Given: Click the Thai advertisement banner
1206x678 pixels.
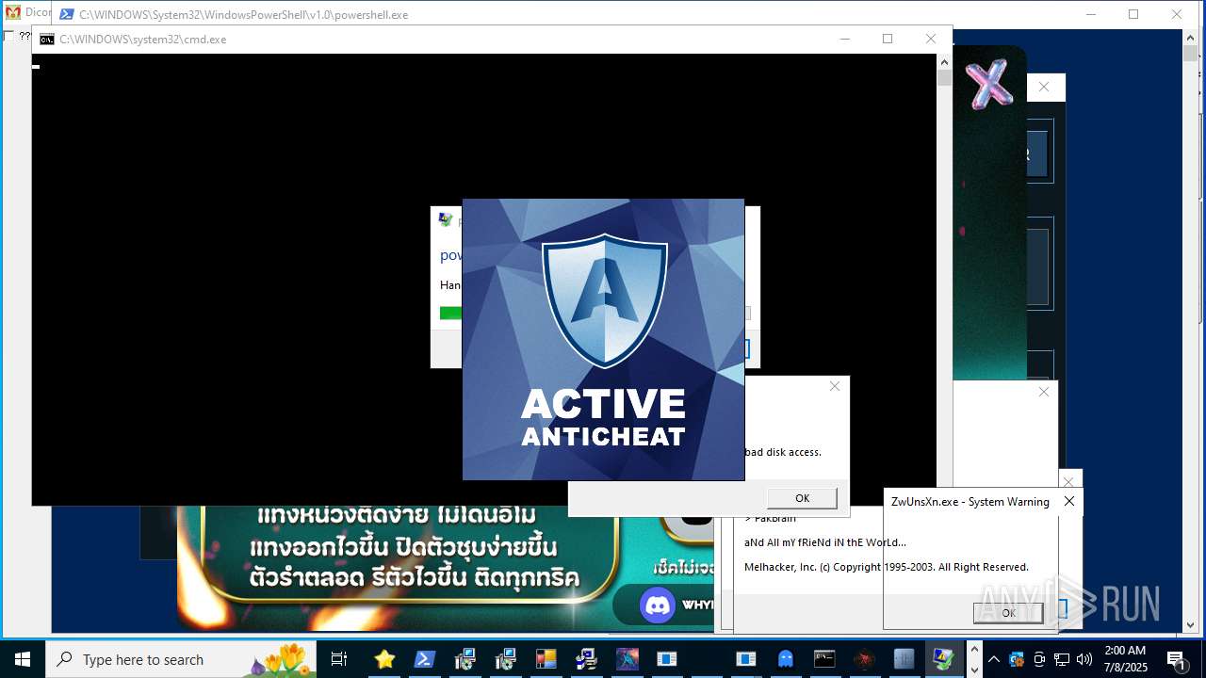Looking at the screenshot, I should (443, 568).
